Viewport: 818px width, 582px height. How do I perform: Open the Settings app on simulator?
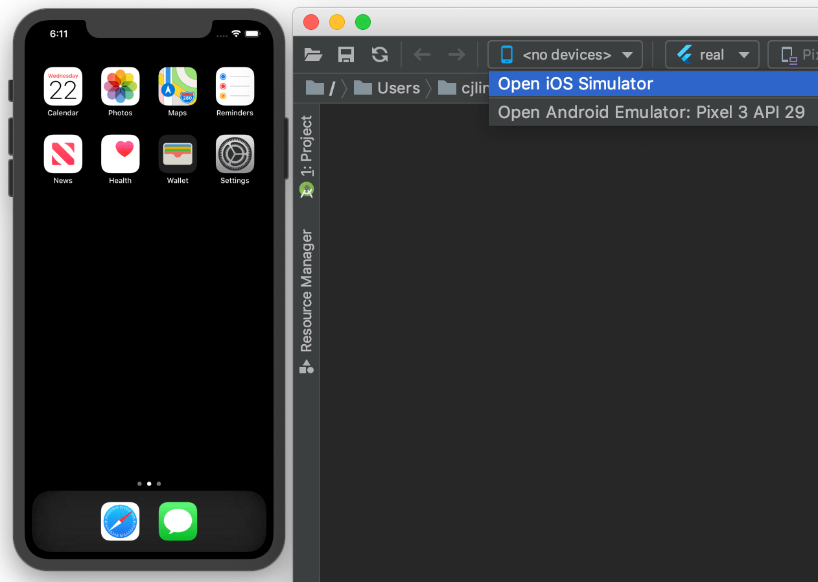(x=235, y=154)
